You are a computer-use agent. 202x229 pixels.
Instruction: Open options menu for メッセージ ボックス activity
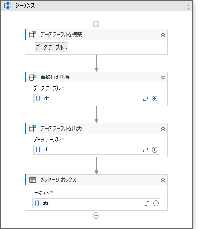point(154,180)
